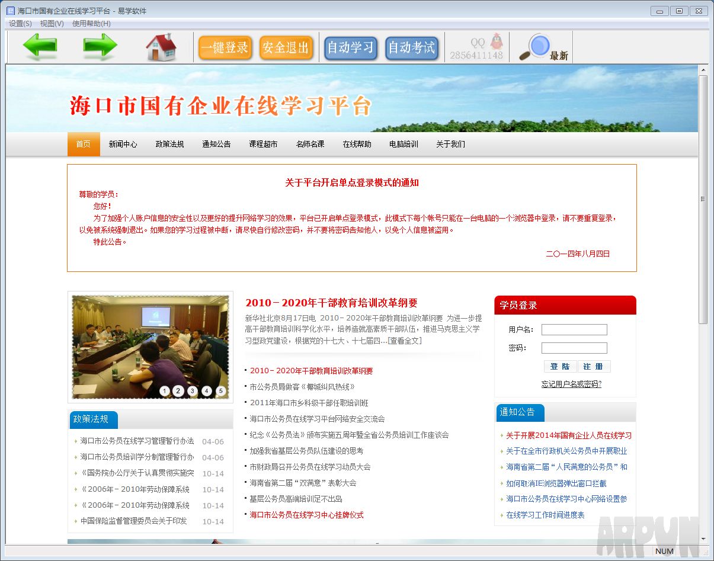
Task: Open the 设置 settings menu
Action: click(19, 24)
